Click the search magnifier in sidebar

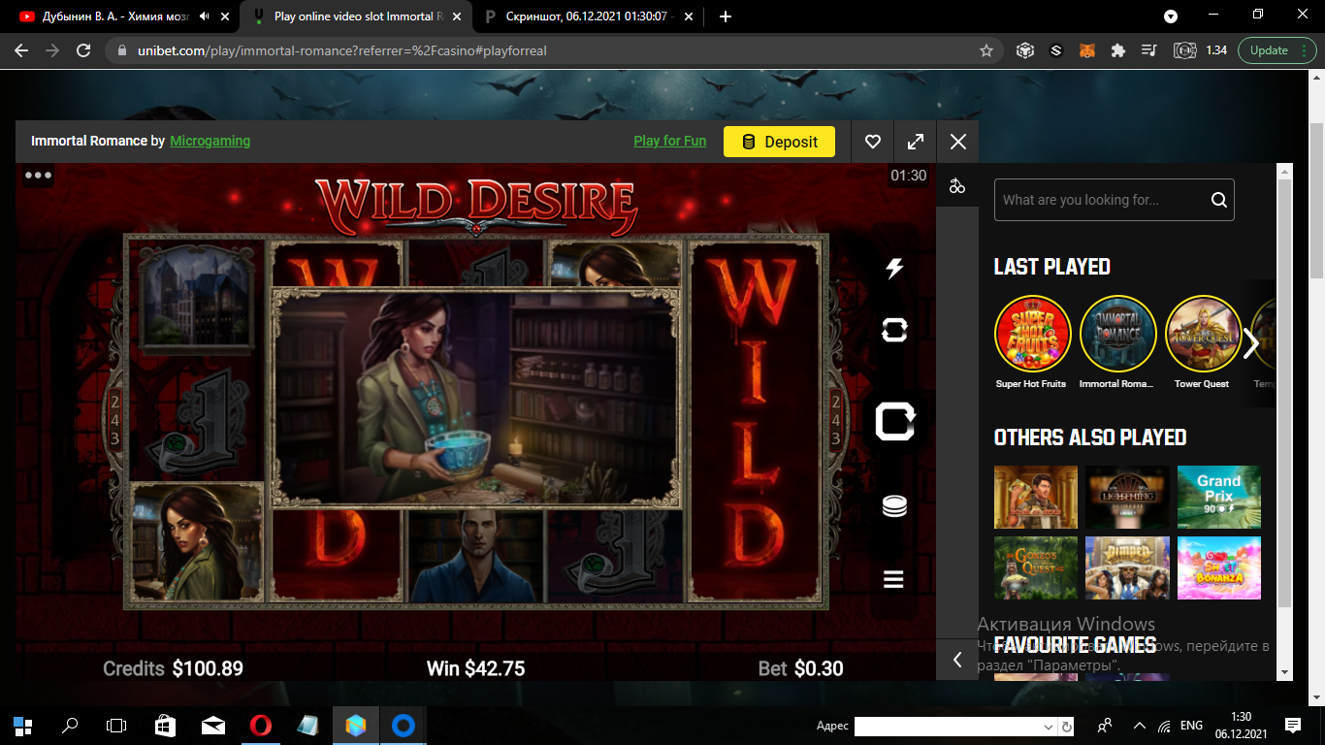(x=1218, y=200)
